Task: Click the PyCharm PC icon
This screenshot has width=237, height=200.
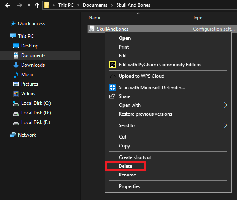Action: point(113,65)
